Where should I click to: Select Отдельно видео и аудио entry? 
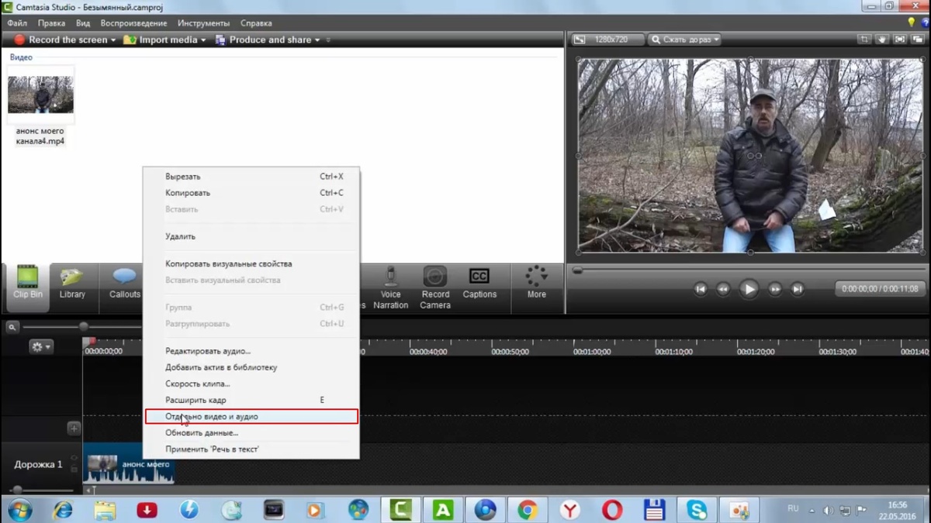251,416
